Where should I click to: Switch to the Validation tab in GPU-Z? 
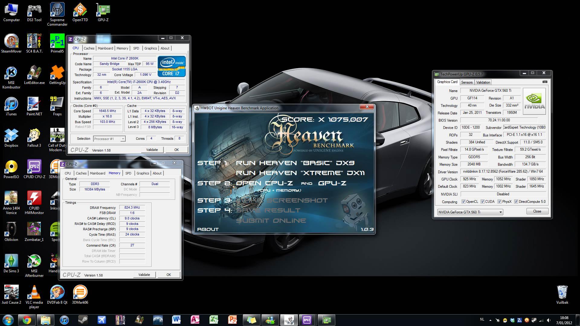click(x=483, y=82)
